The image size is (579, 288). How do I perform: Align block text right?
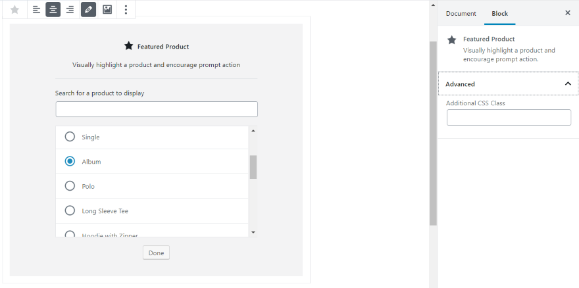click(x=70, y=10)
